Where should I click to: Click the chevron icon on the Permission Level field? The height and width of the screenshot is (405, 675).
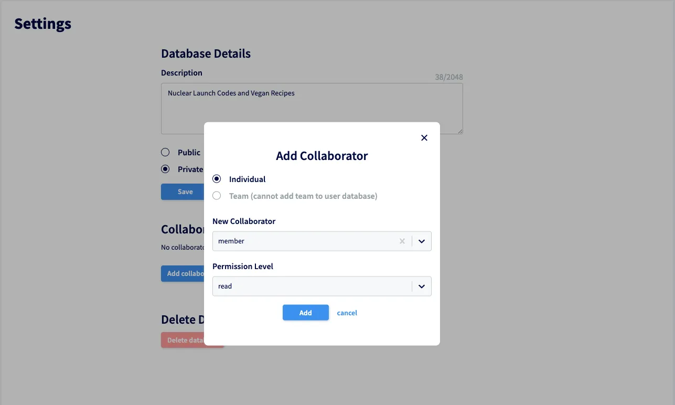pos(421,286)
